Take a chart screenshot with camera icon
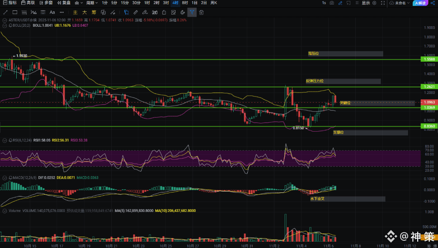This screenshot has height=248, width=438. 332,3
